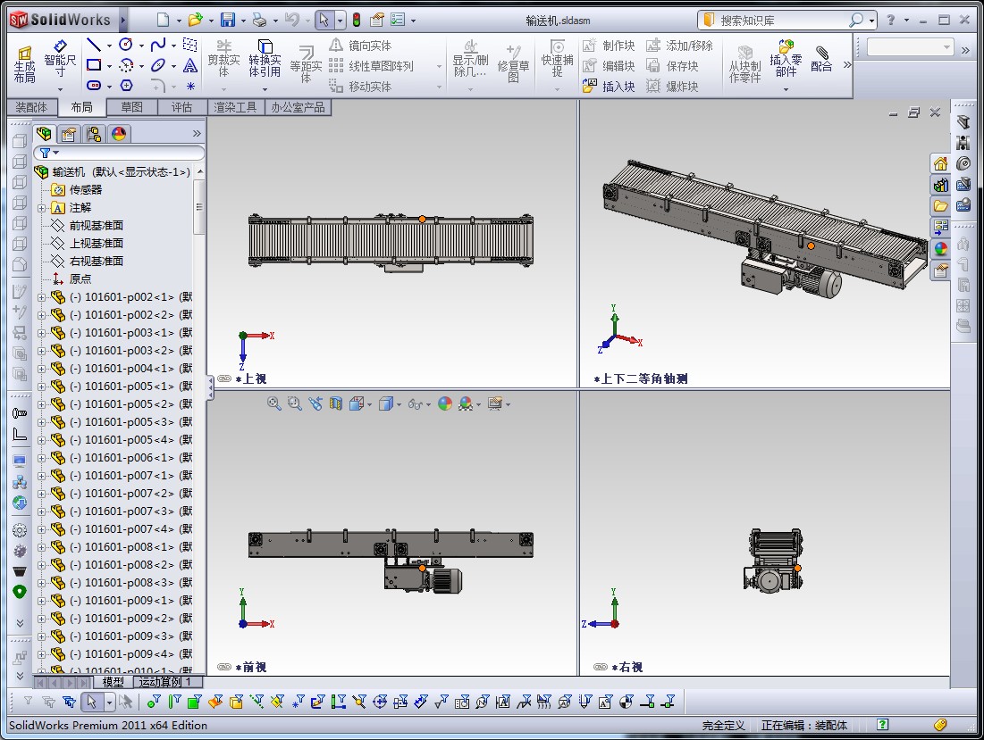Select 上视基准面 in the tree

pyautogui.click(x=96, y=243)
